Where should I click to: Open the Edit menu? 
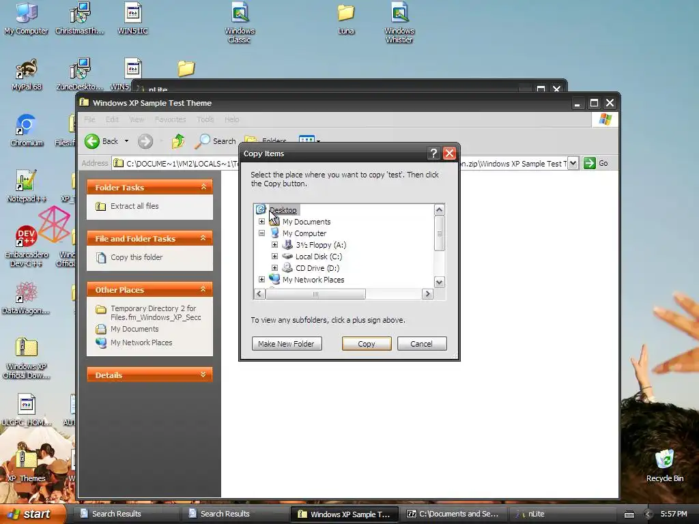tap(112, 119)
